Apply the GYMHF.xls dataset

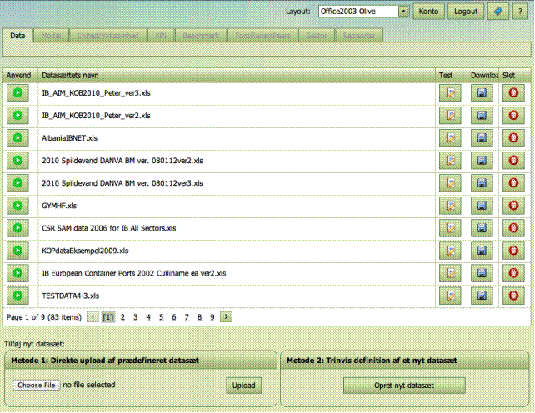coord(17,205)
